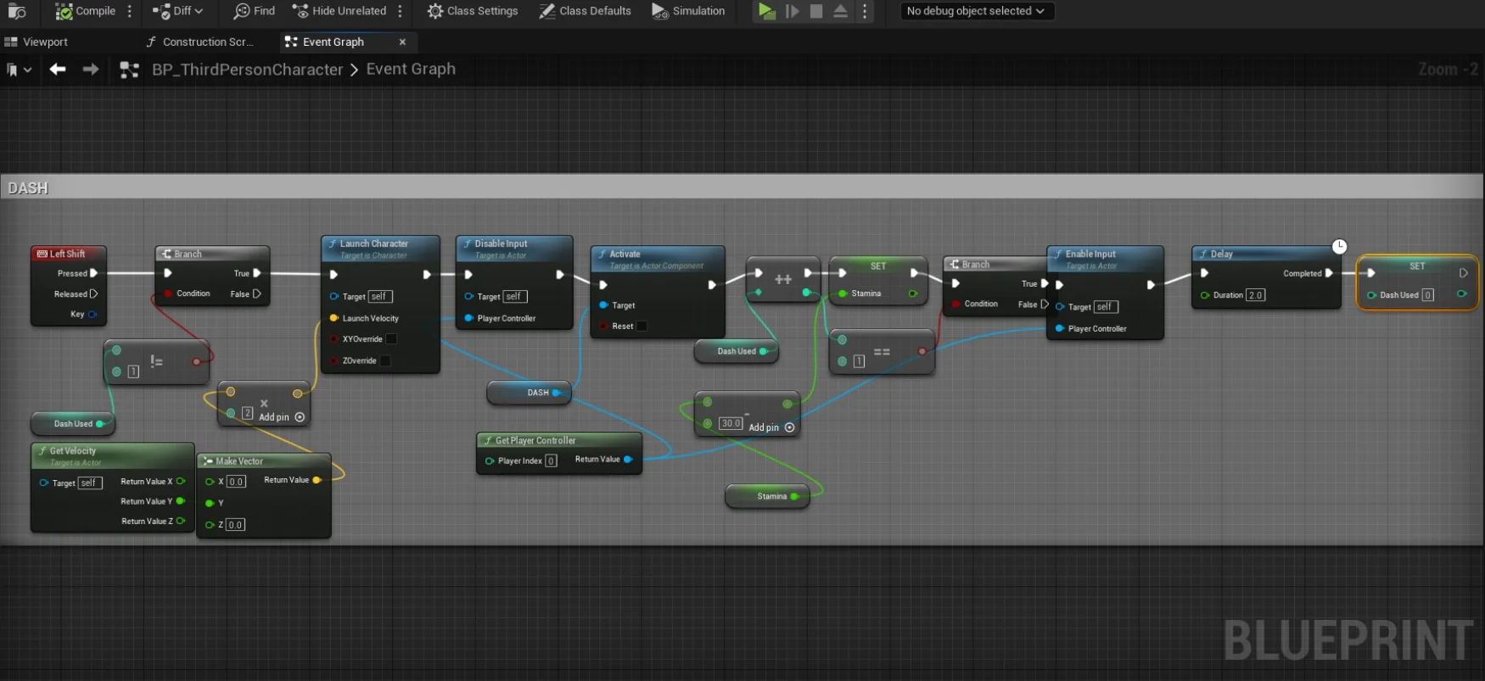Viewport: 1485px width, 681px height.
Task: Open compile options menu next to Compile
Action: pyautogui.click(x=130, y=11)
